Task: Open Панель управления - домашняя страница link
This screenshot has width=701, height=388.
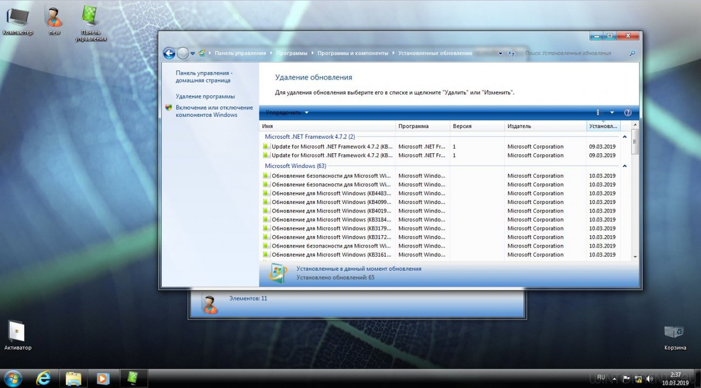Action: [204, 76]
